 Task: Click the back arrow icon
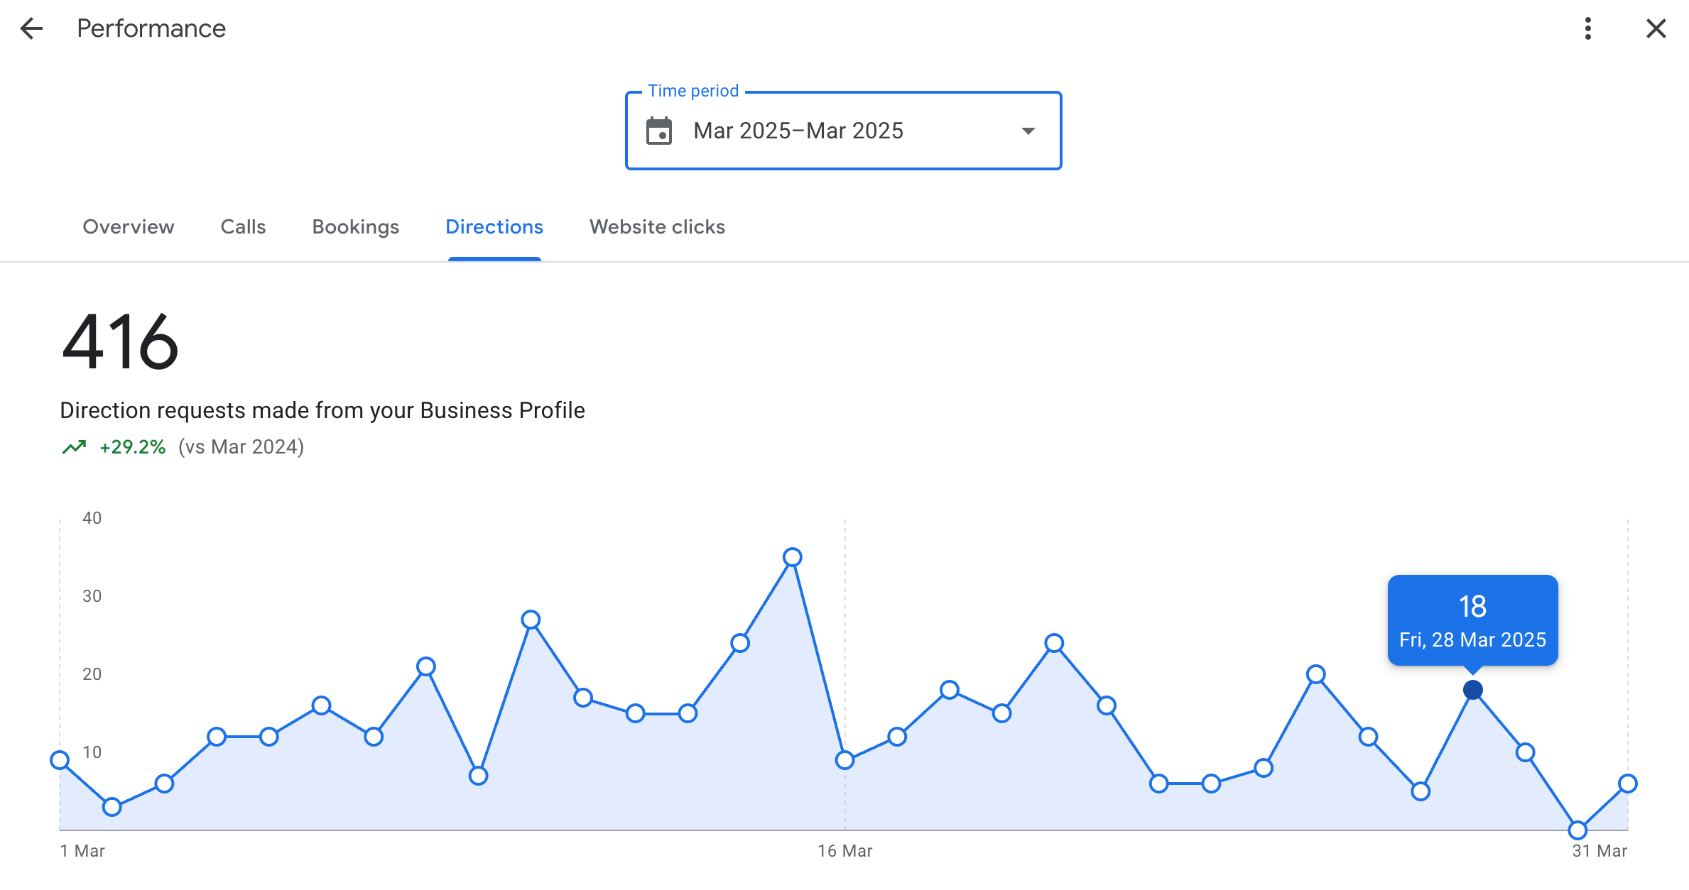point(31,28)
